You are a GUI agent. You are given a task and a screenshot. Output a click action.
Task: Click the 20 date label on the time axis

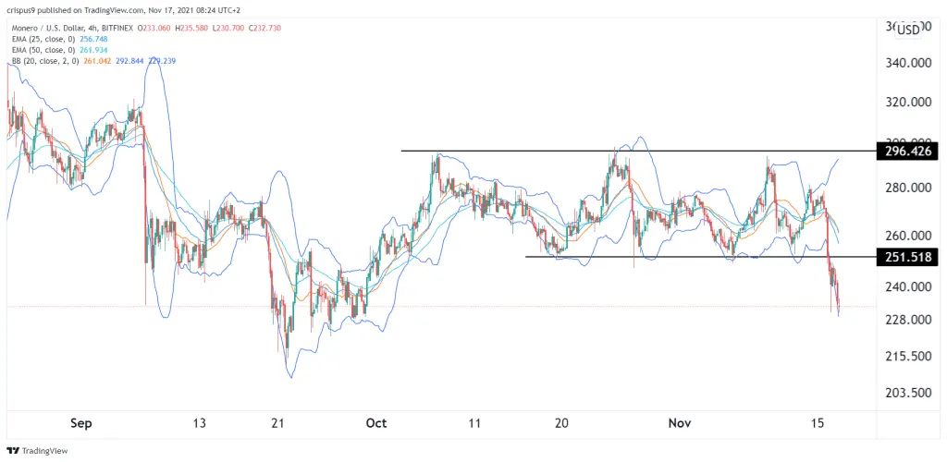pos(561,424)
